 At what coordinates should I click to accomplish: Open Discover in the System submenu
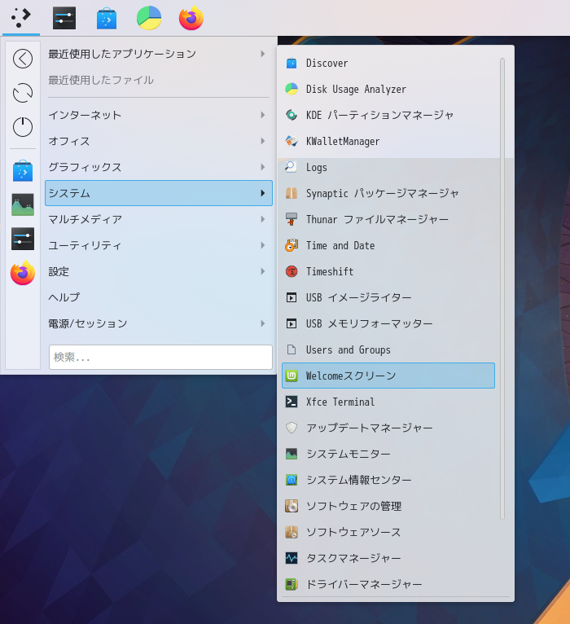click(x=388, y=64)
